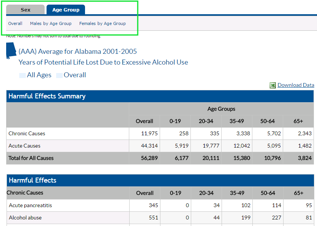Click Alcohol abuse 50-64 value 227
317x226 pixels.
[x=277, y=218]
